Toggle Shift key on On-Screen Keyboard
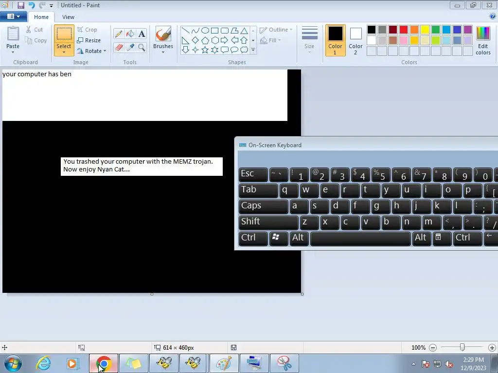Screen dimensions: 498x373 (x=268, y=222)
